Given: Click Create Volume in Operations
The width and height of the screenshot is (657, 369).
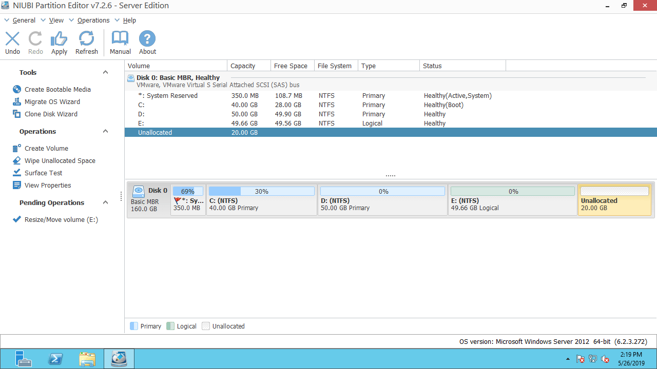Looking at the screenshot, I should pos(46,148).
